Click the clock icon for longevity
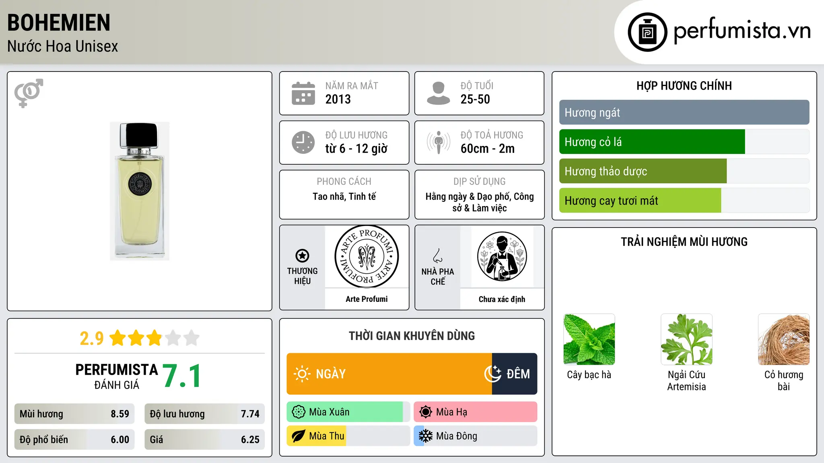The width and height of the screenshot is (824, 463). (303, 142)
